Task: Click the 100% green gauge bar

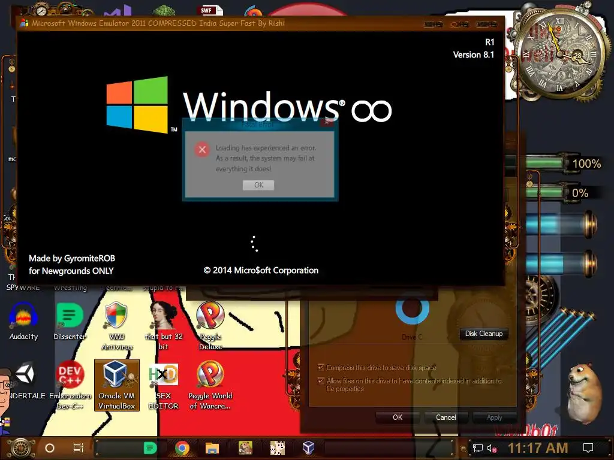Action: pos(544,163)
